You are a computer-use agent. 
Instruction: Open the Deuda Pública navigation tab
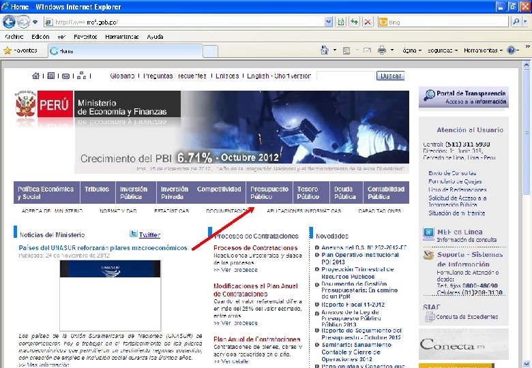[345, 192]
